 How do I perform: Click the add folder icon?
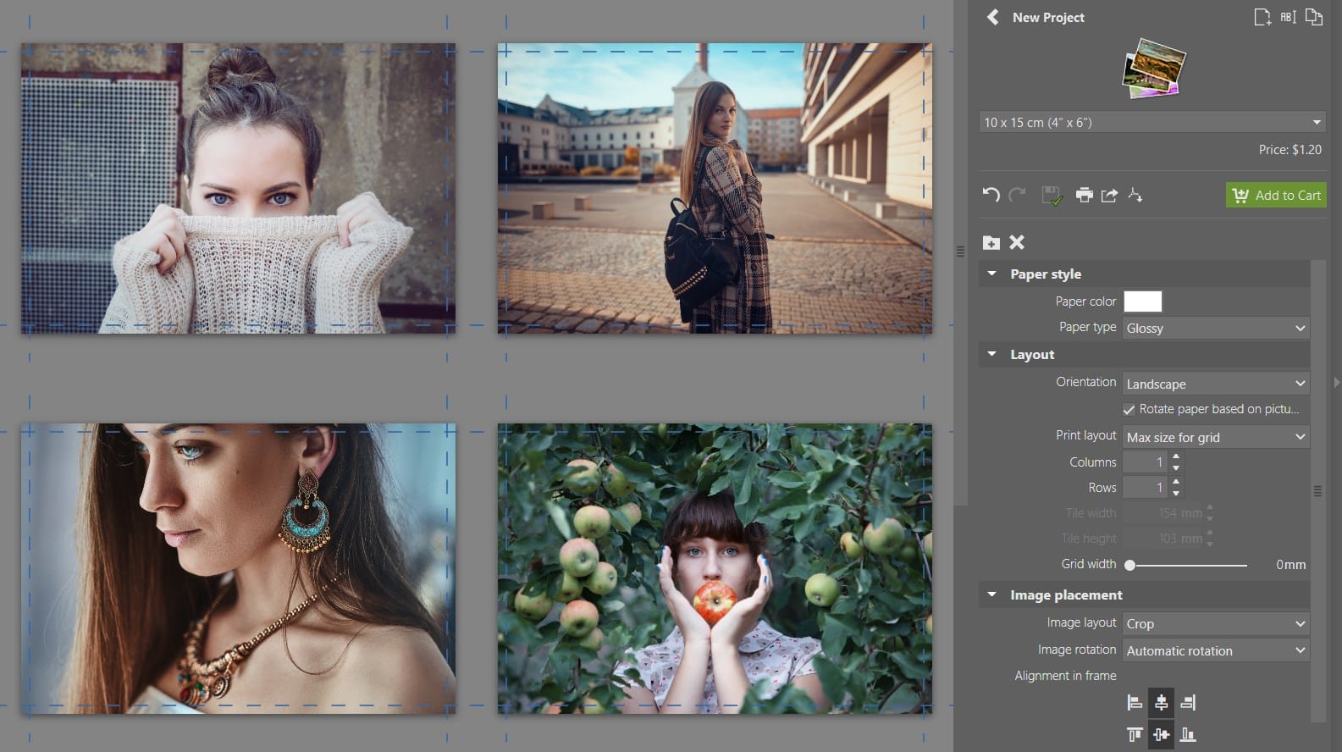[x=991, y=243]
